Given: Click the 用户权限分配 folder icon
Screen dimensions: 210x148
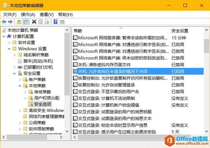Looking at the screenshot, I should pos(30,98).
